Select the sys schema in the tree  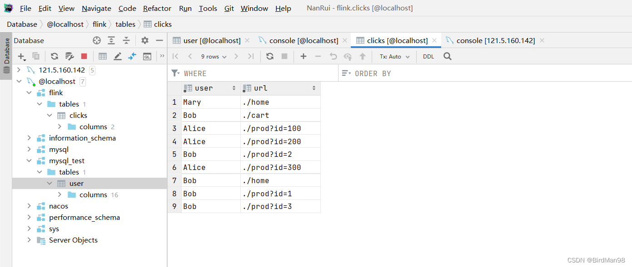click(x=54, y=228)
